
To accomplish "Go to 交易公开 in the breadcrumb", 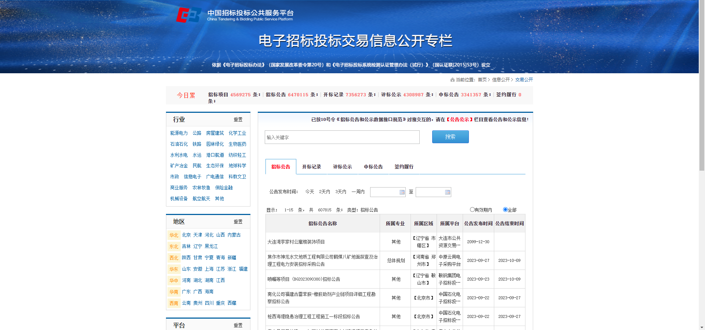I will [x=524, y=79].
